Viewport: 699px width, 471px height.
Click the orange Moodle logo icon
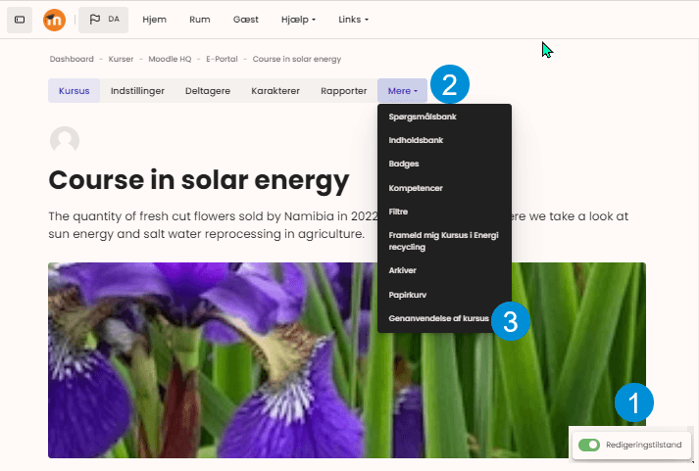pos(54,20)
